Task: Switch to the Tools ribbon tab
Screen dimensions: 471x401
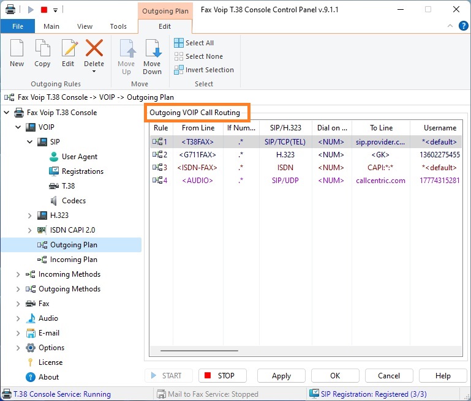Action: [x=118, y=26]
